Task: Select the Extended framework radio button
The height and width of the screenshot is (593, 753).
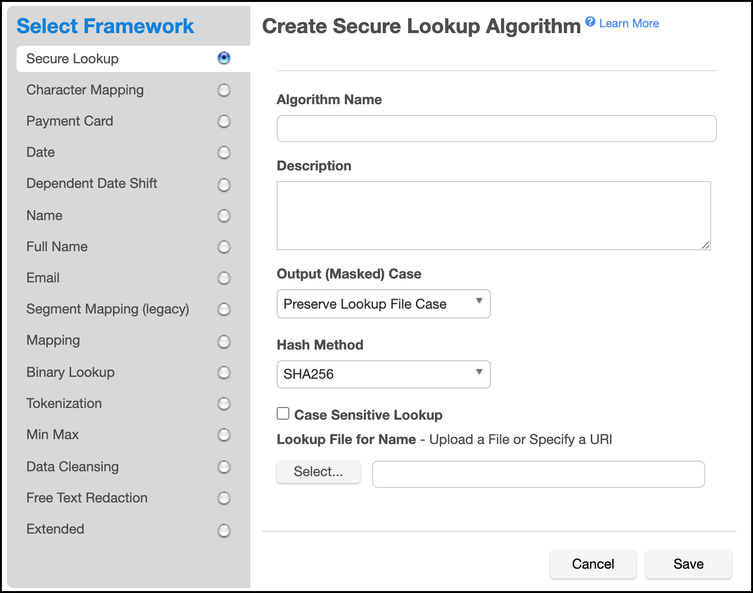Action: [224, 530]
